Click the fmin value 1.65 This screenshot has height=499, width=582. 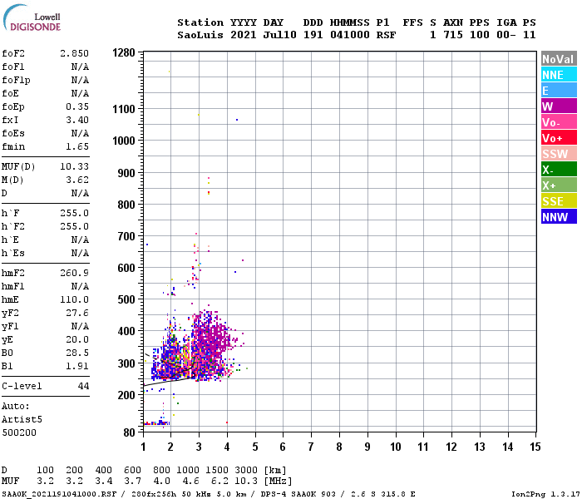pos(77,146)
